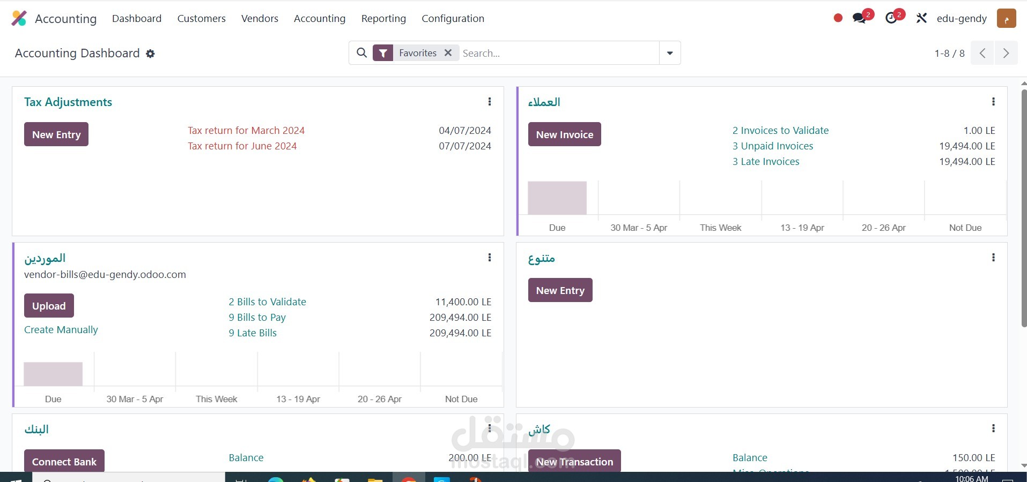Open the العملاء journal title
Image resolution: width=1027 pixels, height=482 pixels.
point(544,102)
